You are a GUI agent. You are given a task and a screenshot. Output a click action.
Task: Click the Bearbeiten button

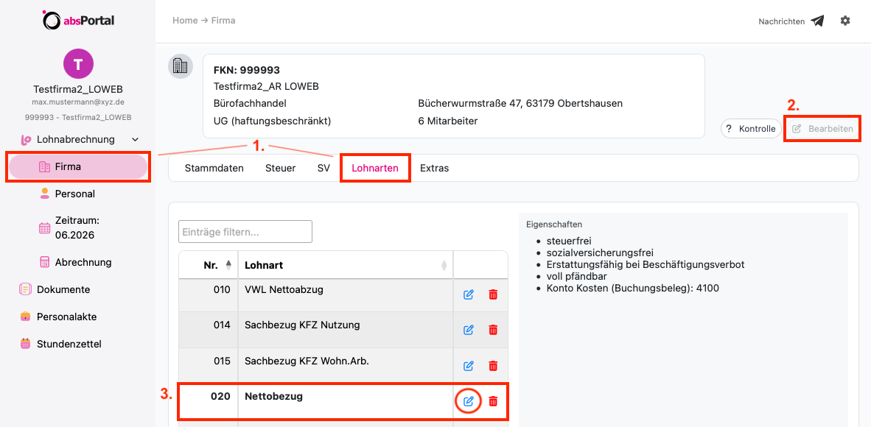pyautogui.click(x=822, y=129)
